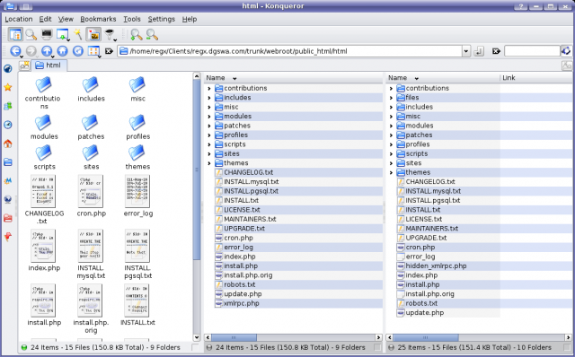Viewport: 575px width, 357px height.
Task: Toggle the split view profile toolbar icon
Action: pos(15,35)
